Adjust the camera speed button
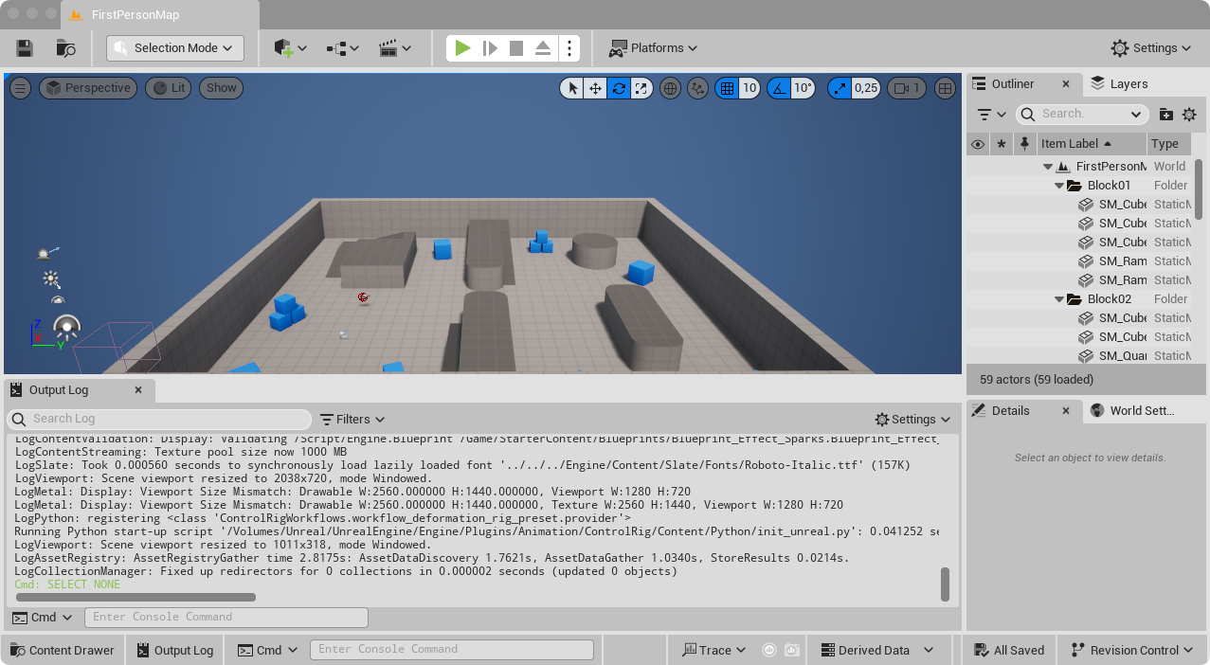The height and width of the screenshot is (665, 1210). point(907,88)
